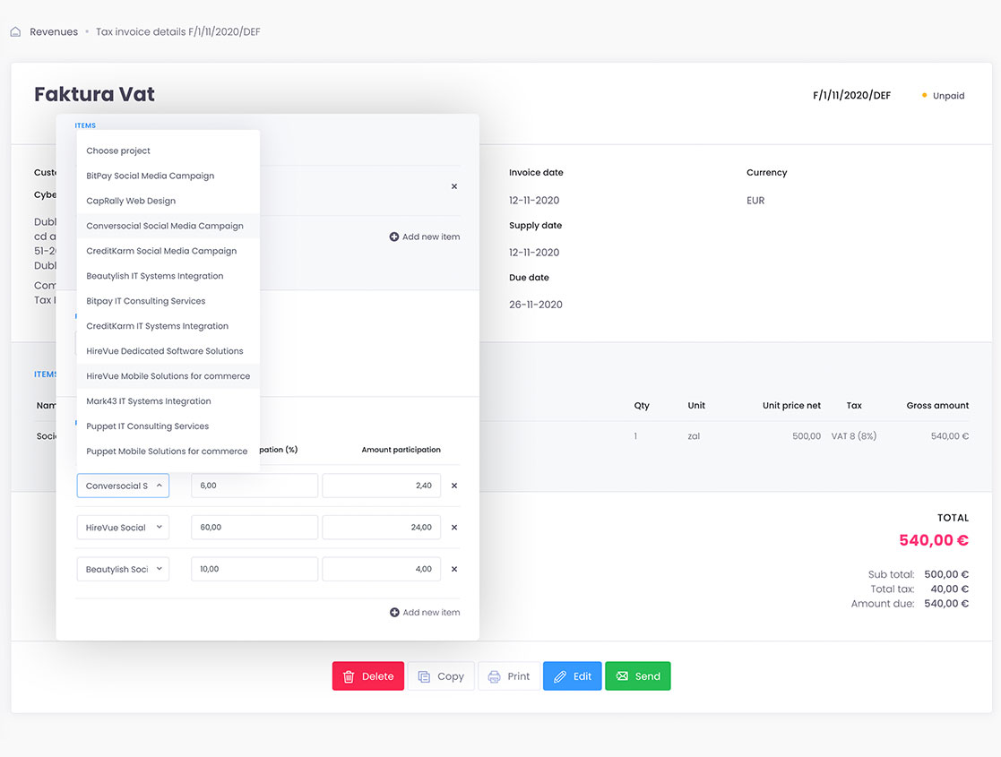The image size is (1001, 757).
Task: Pick HireVue Mobile Solutions for commerce
Action: click(168, 376)
